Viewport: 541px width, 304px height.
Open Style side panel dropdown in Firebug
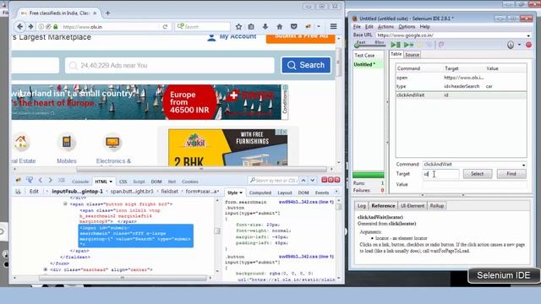[241, 193]
